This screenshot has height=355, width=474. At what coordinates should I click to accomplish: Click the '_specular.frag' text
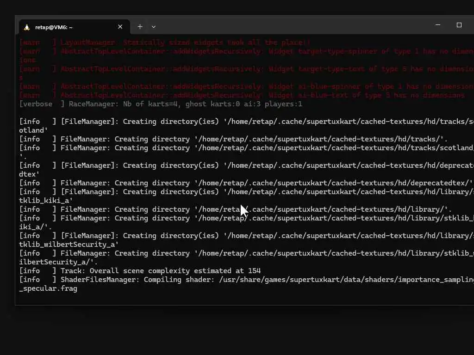point(48,288)
